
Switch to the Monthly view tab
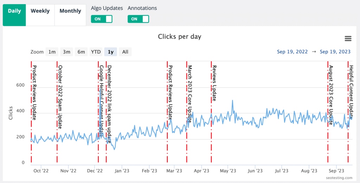[70, 15]
